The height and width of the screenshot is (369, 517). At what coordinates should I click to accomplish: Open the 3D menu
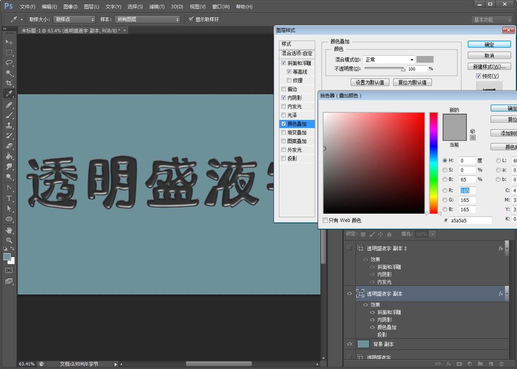click(176, 6)
